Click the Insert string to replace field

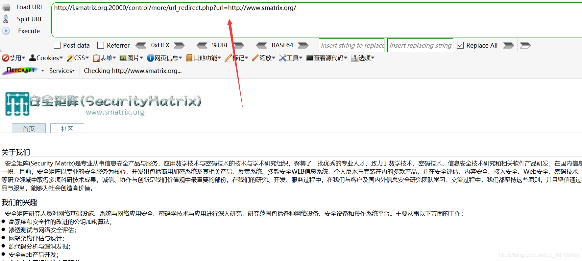(352, 45)
